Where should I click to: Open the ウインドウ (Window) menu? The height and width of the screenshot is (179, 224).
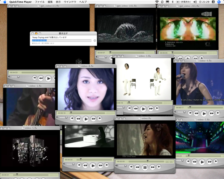click(x=70, y=2)
